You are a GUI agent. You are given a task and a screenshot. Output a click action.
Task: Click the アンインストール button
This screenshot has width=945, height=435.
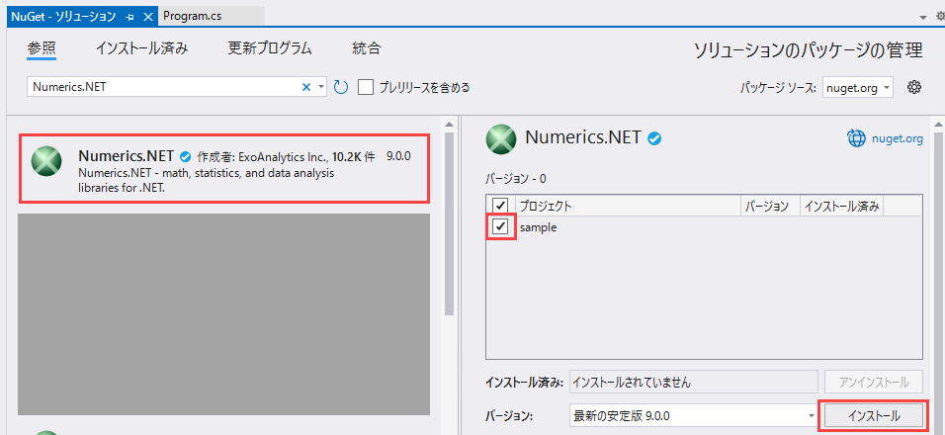click(x=873, y=382)
